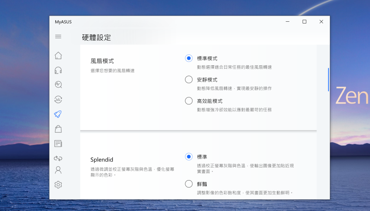Minimize the MyASUS window
370x211 pixels.
point(287,22)
